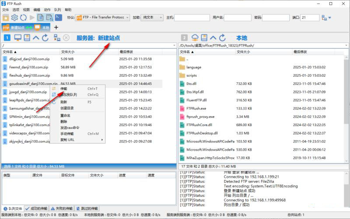
Task: Choose 发送raw命令 in context menu
Action: (x=78, y=127)
